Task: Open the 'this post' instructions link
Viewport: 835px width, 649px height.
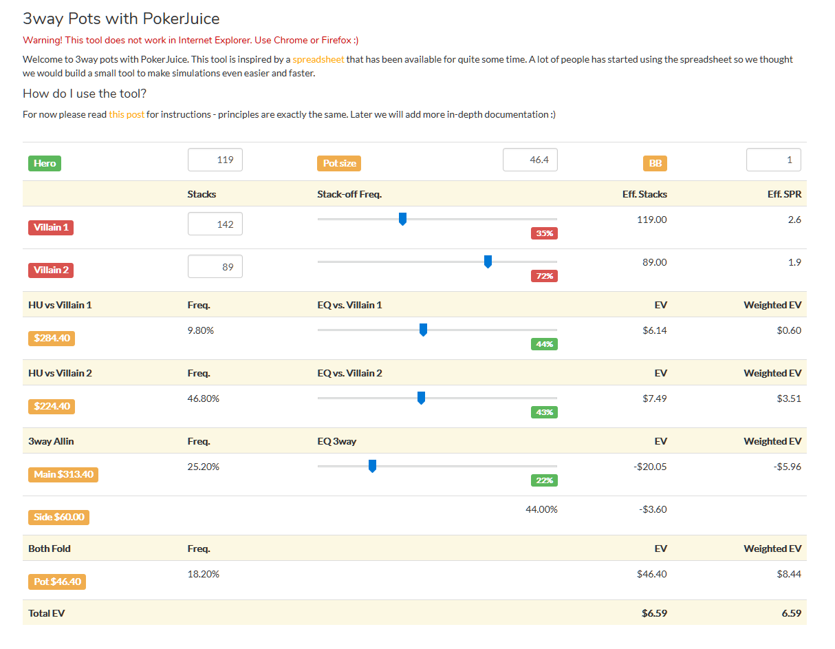Action: tap(127, 114)
